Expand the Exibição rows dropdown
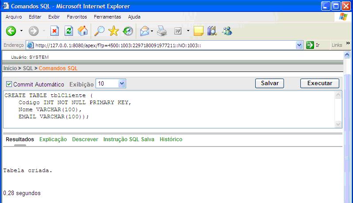 (x=122, y=83)
